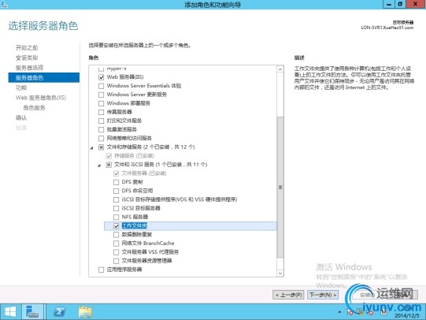Check Windows Server Essentials 体验 checkbox
The height and width of the screenshot is (320, 426).
pyautogui.click(x=101, y=86)
